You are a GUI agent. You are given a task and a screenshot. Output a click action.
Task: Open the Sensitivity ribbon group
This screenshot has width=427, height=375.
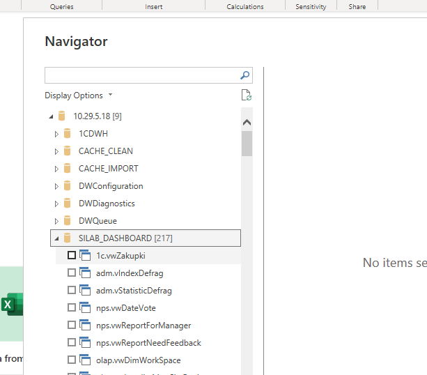click(311, 6)
